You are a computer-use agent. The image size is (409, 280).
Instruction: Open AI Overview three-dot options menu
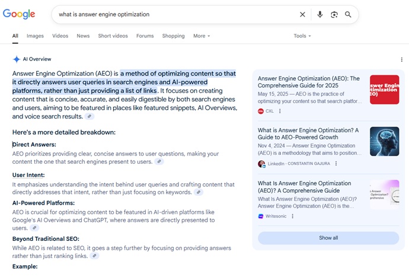pos(401,59)
